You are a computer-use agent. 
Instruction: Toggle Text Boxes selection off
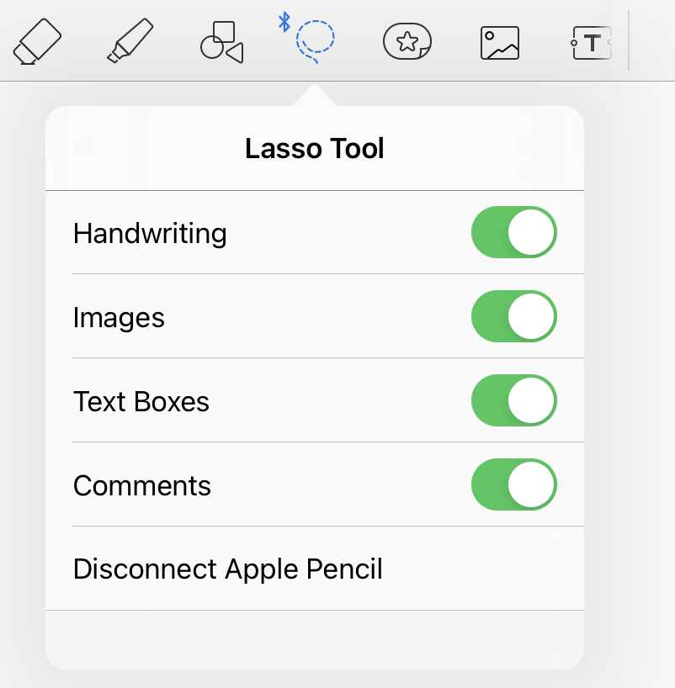pyautogui.click(x=513, y=400)
